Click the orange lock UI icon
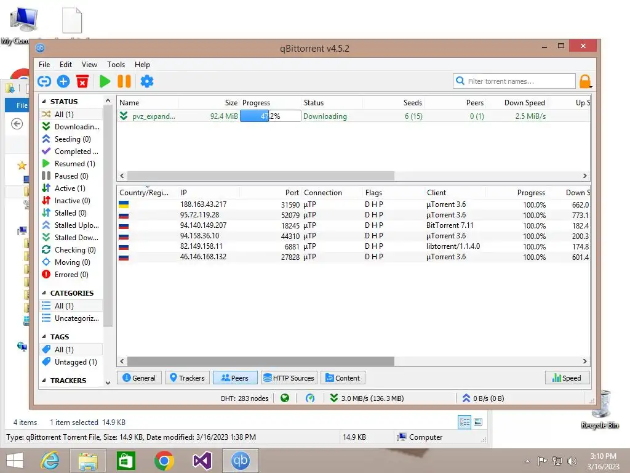The height and width of the screenshot is (473, 630). tap(585, 81)
